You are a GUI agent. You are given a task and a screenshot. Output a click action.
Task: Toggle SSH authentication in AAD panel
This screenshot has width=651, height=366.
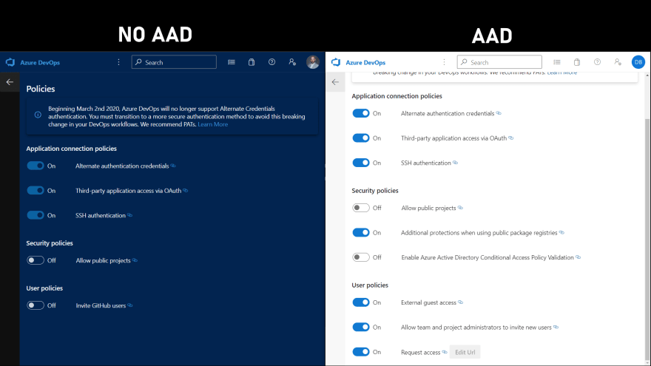coord(361,163)
